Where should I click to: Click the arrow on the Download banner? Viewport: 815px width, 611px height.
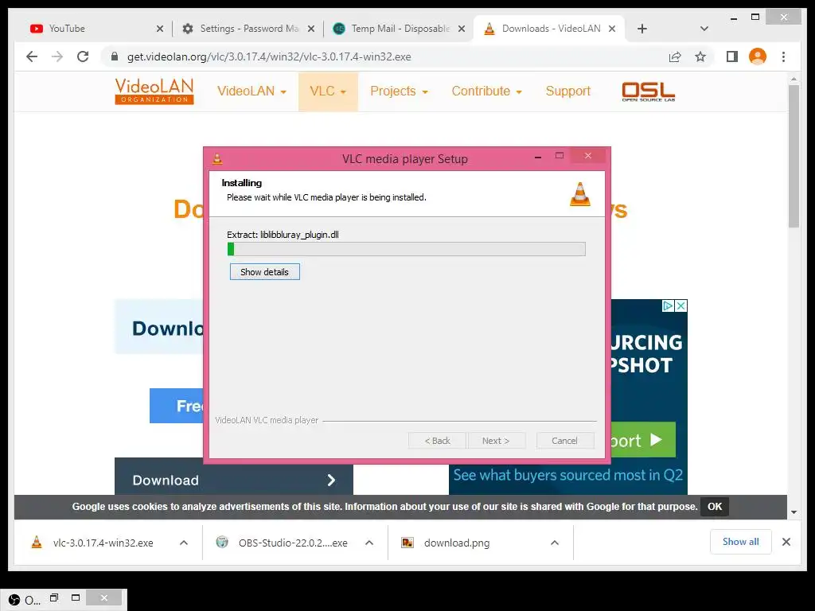point(331,480)
